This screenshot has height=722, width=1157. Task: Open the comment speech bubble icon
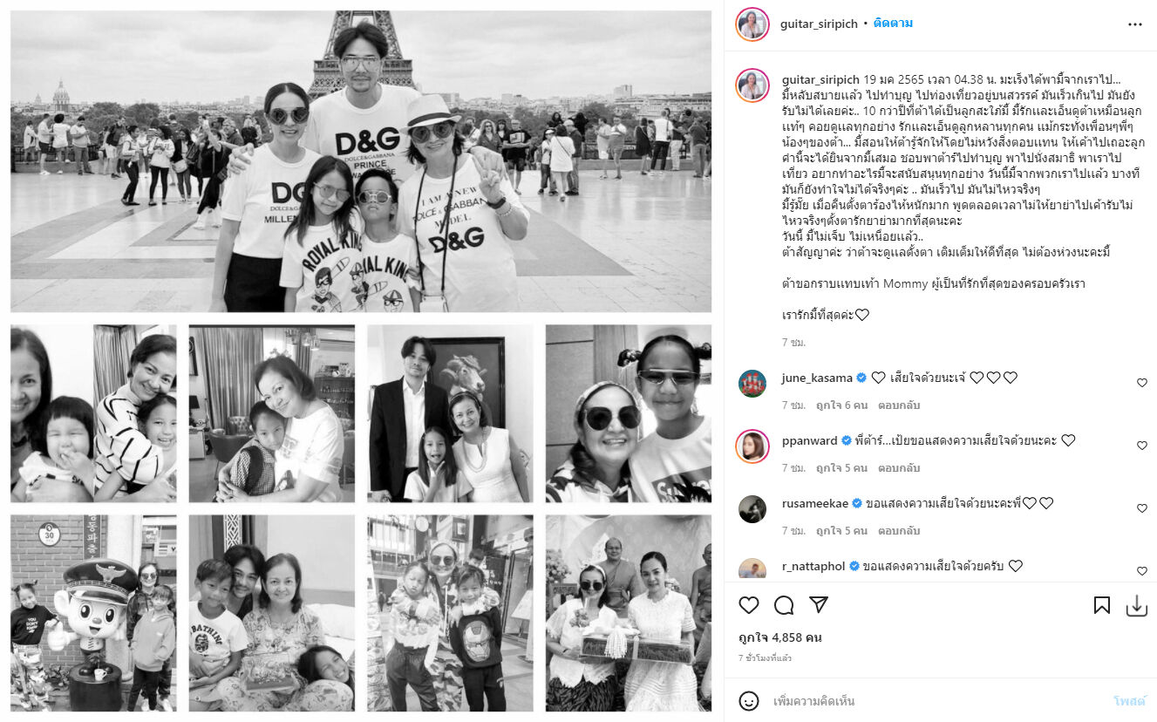784,605
